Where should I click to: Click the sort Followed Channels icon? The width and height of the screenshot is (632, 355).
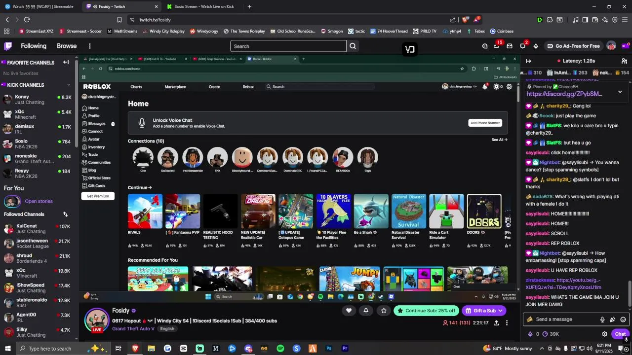point(65,214)
